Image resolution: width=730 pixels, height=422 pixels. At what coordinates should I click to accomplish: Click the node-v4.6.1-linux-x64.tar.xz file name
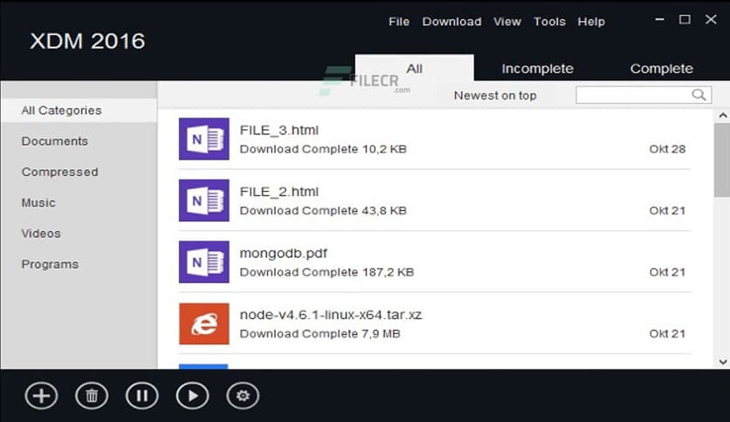331,315
